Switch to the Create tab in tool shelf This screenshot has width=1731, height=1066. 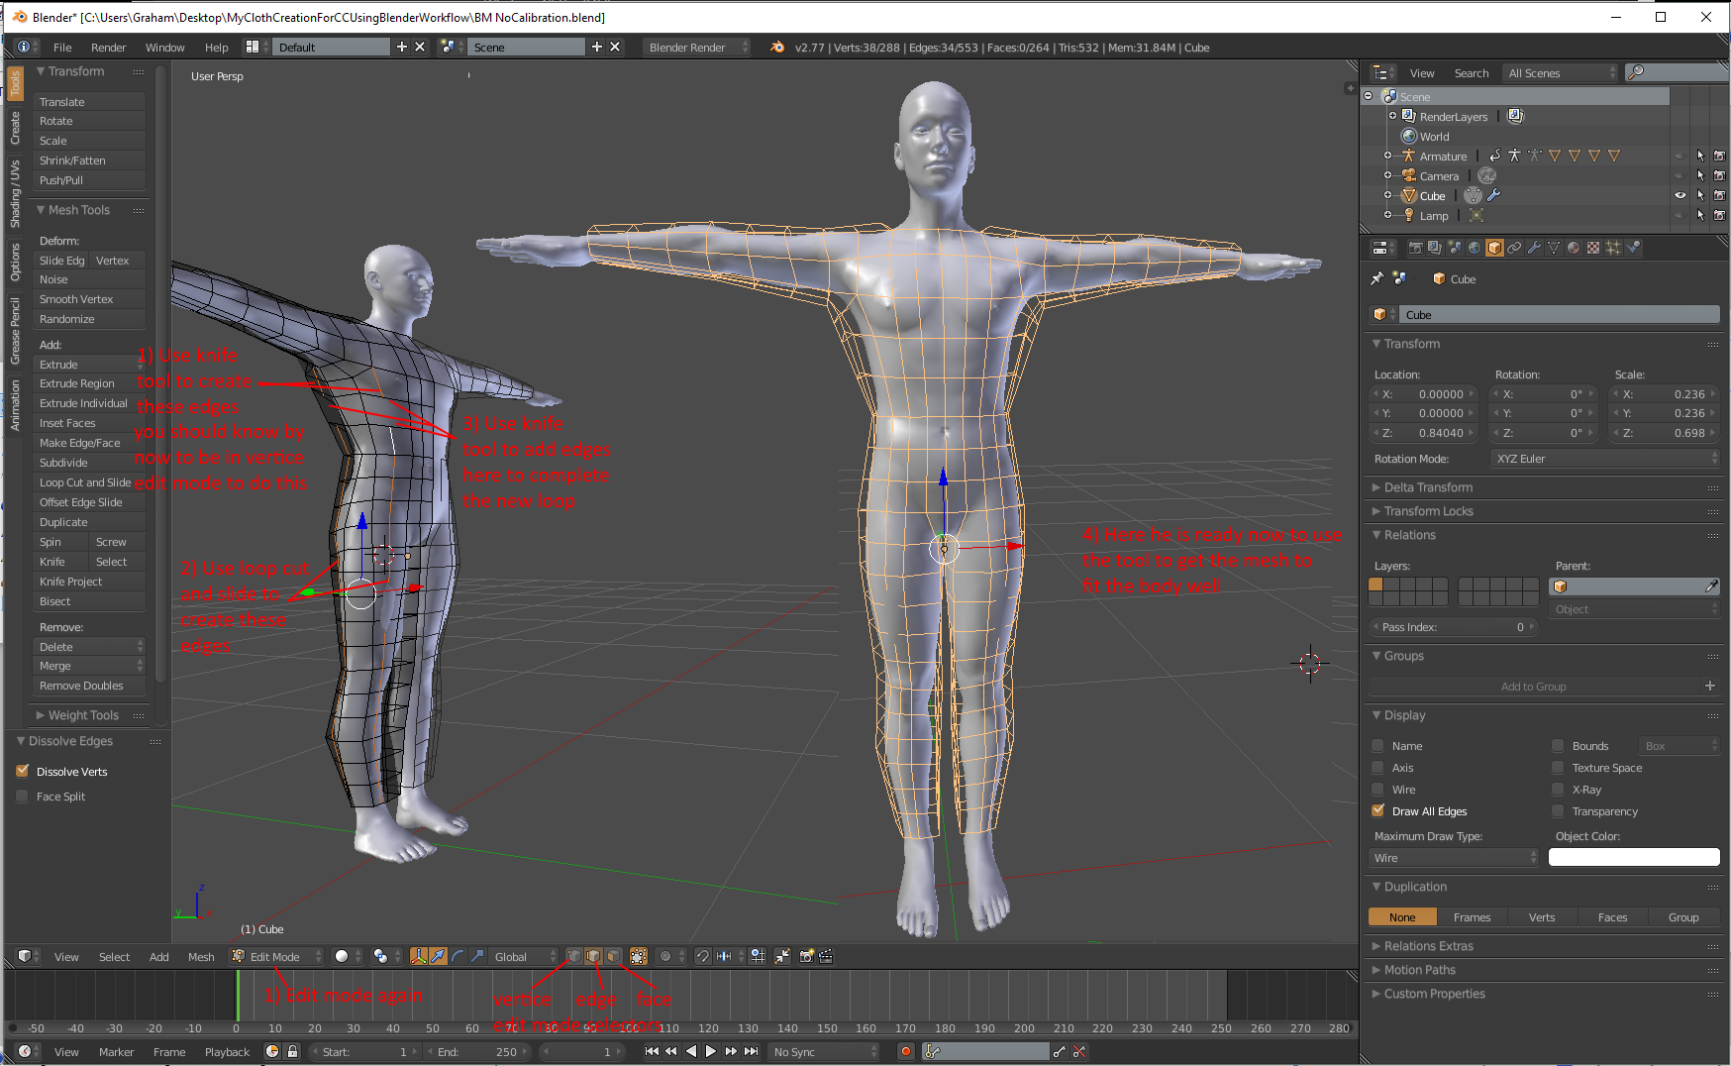click(15, 128)
